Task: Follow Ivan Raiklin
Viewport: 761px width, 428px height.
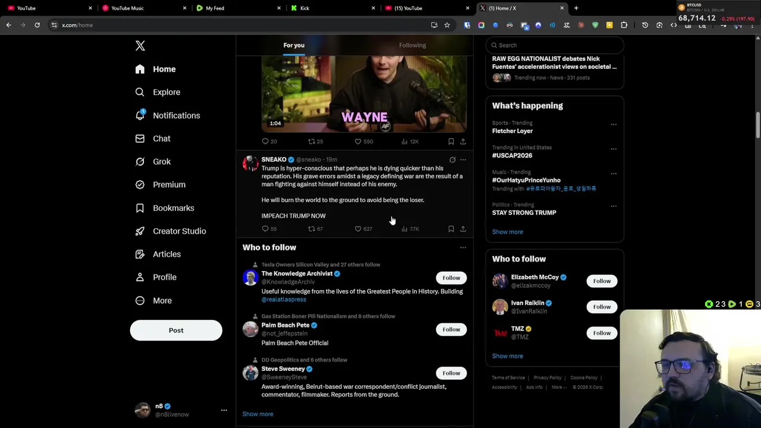Action: pyautogui.click(x=602, y=307)
